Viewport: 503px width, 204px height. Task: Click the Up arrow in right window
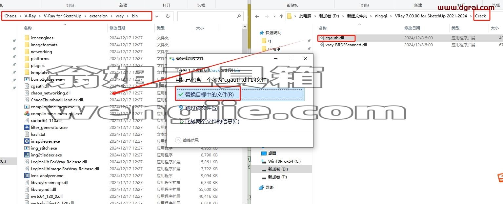[281, 16]
